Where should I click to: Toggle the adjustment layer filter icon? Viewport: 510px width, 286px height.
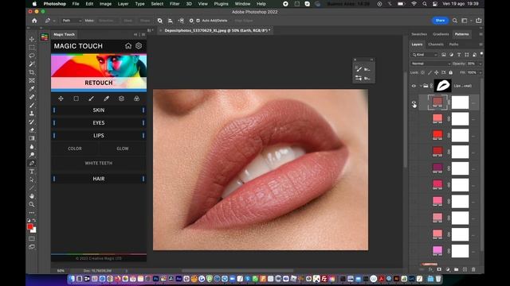coord(452,55)
